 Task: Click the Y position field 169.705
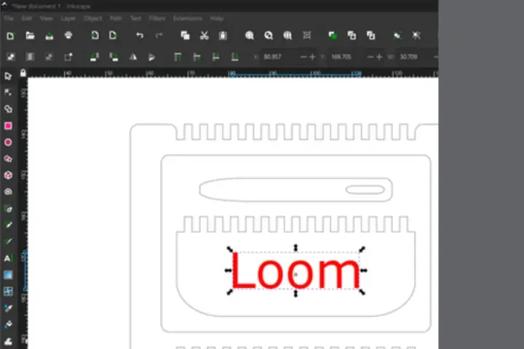(348, 57)
